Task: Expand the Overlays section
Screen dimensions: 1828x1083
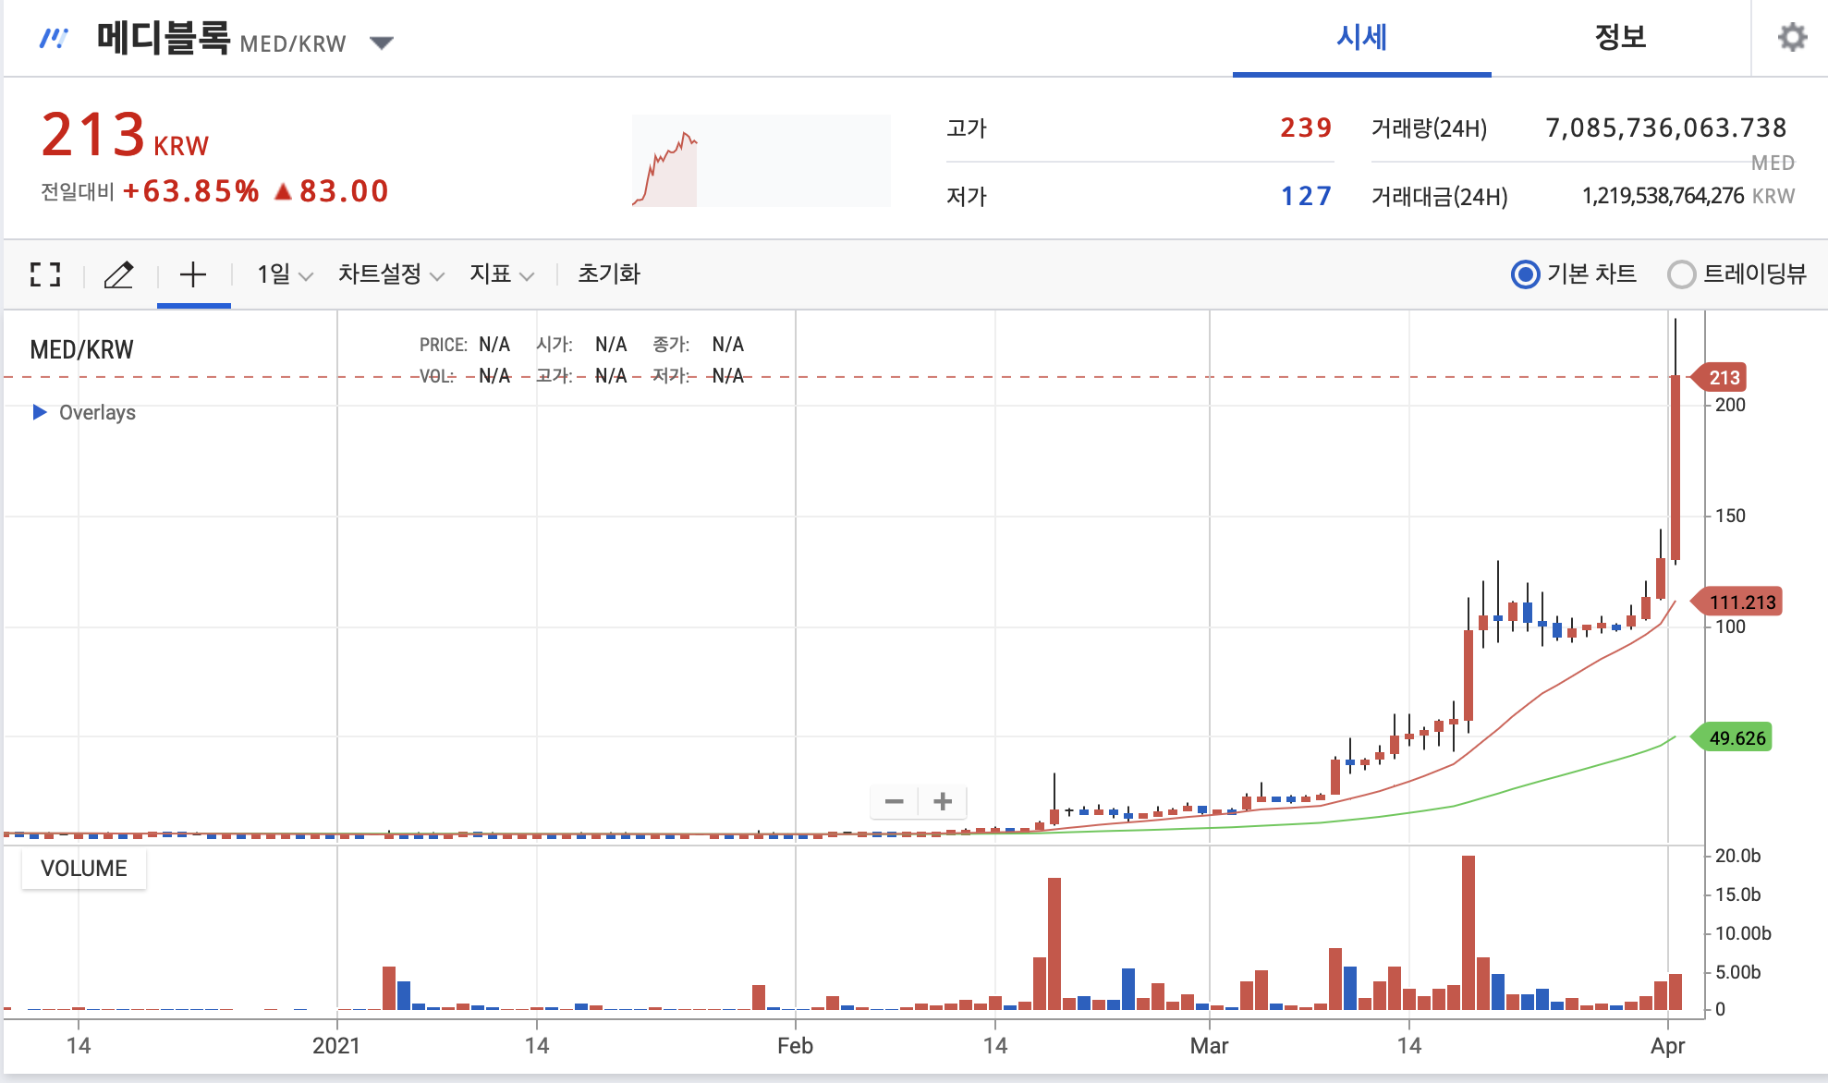Action: (84, 412)
